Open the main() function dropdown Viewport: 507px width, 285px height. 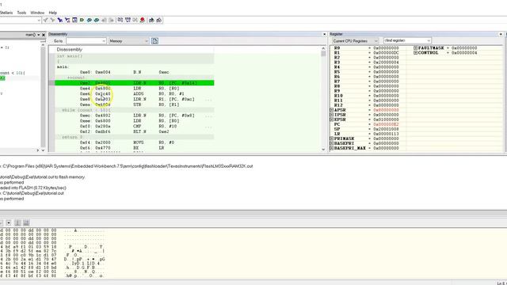pos(39,35)
